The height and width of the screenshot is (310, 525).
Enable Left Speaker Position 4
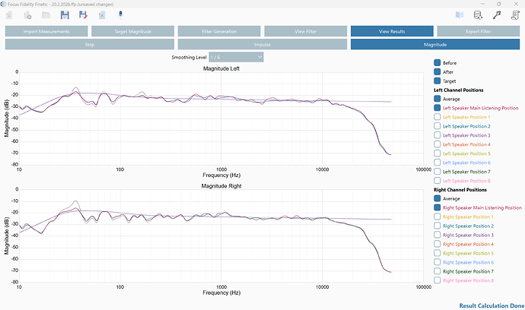(437, 144)
